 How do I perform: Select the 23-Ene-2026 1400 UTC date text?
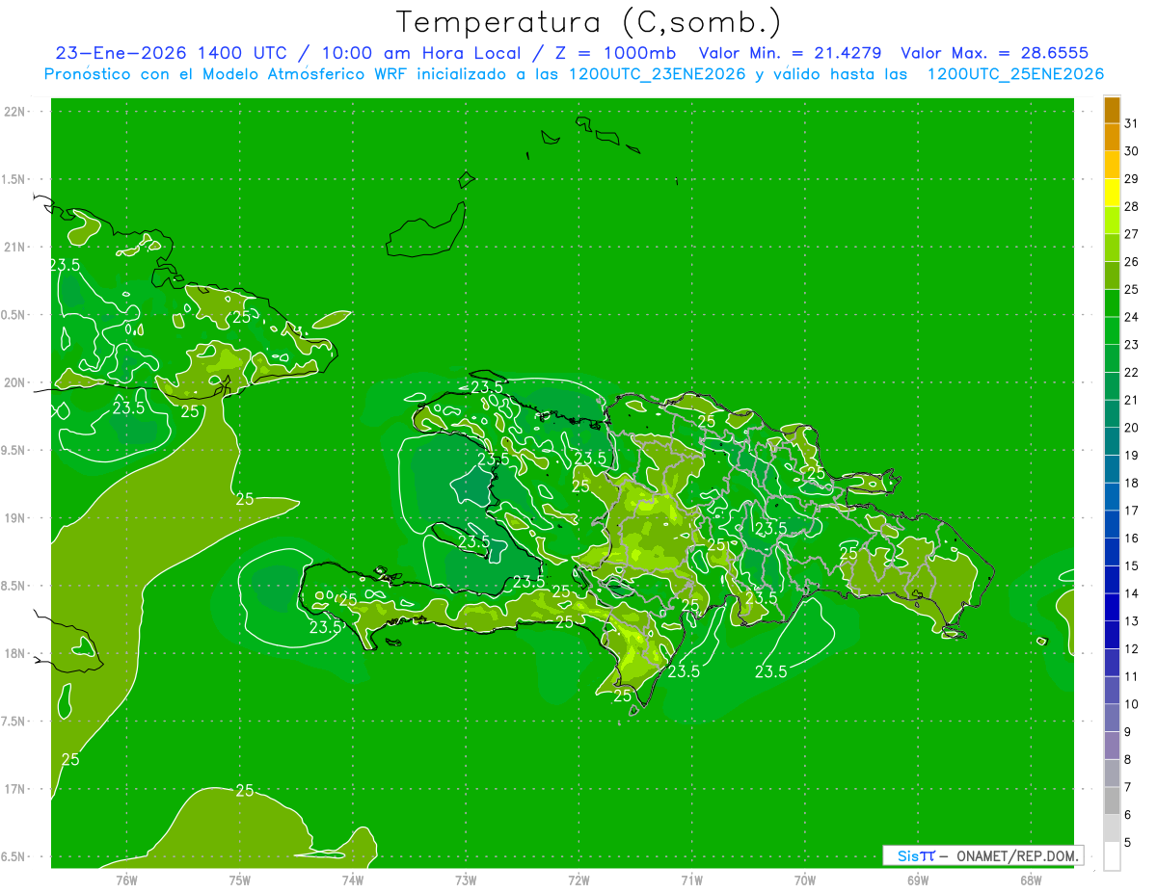tap(171, 53)
